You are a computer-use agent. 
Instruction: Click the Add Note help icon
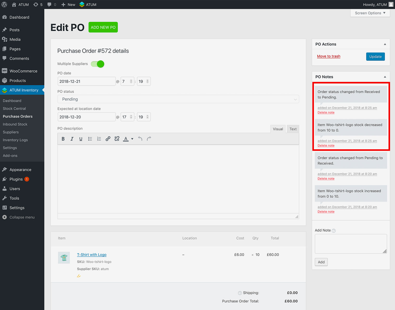point(334,231)
